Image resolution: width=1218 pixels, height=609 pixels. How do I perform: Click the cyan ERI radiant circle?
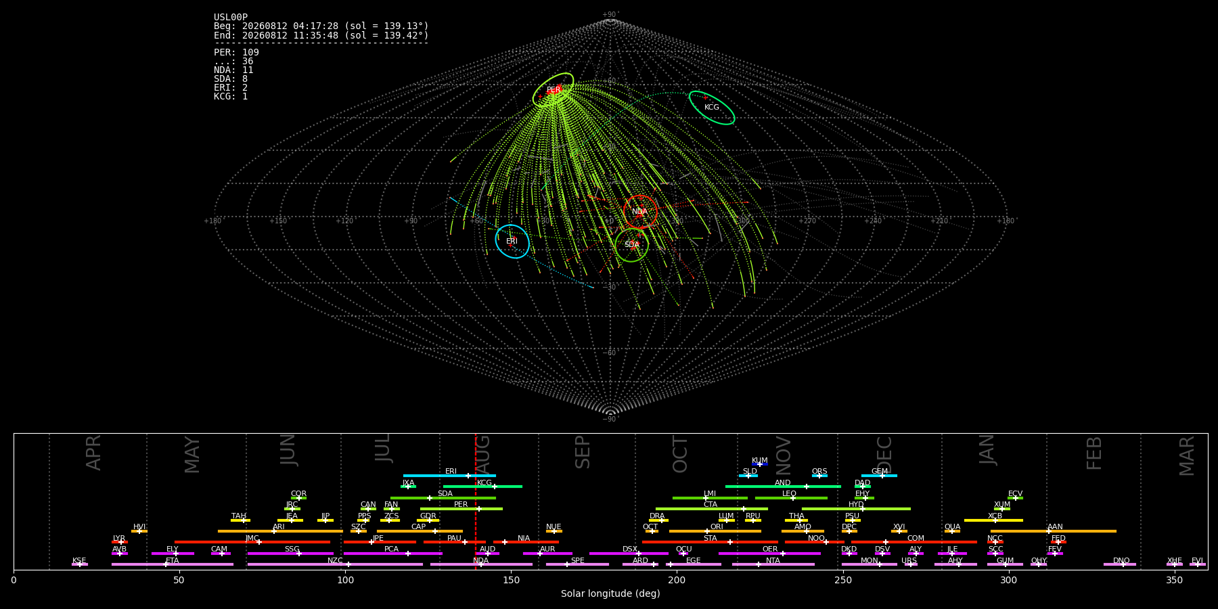tap(512, 242)
